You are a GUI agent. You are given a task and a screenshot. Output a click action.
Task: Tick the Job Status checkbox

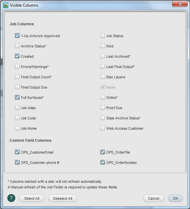(x=103, y=35)
